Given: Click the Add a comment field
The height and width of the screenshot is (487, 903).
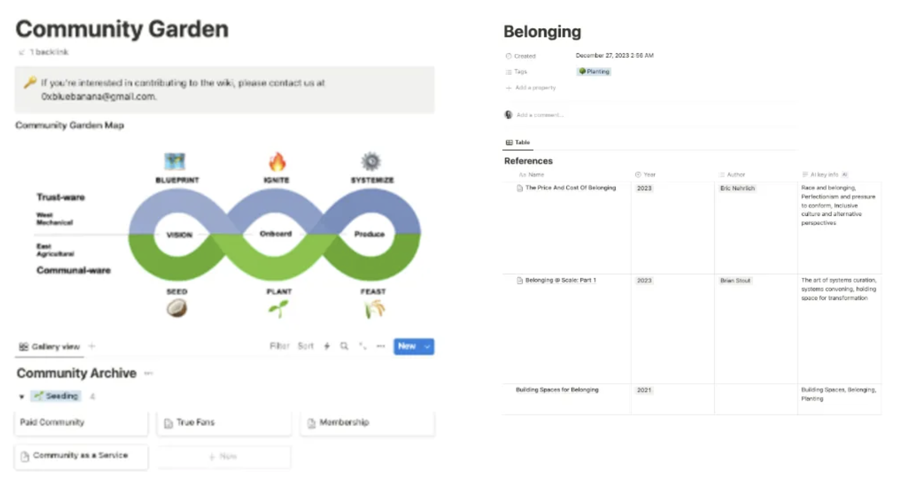Looking at the screenshot, I should point(540,115).
